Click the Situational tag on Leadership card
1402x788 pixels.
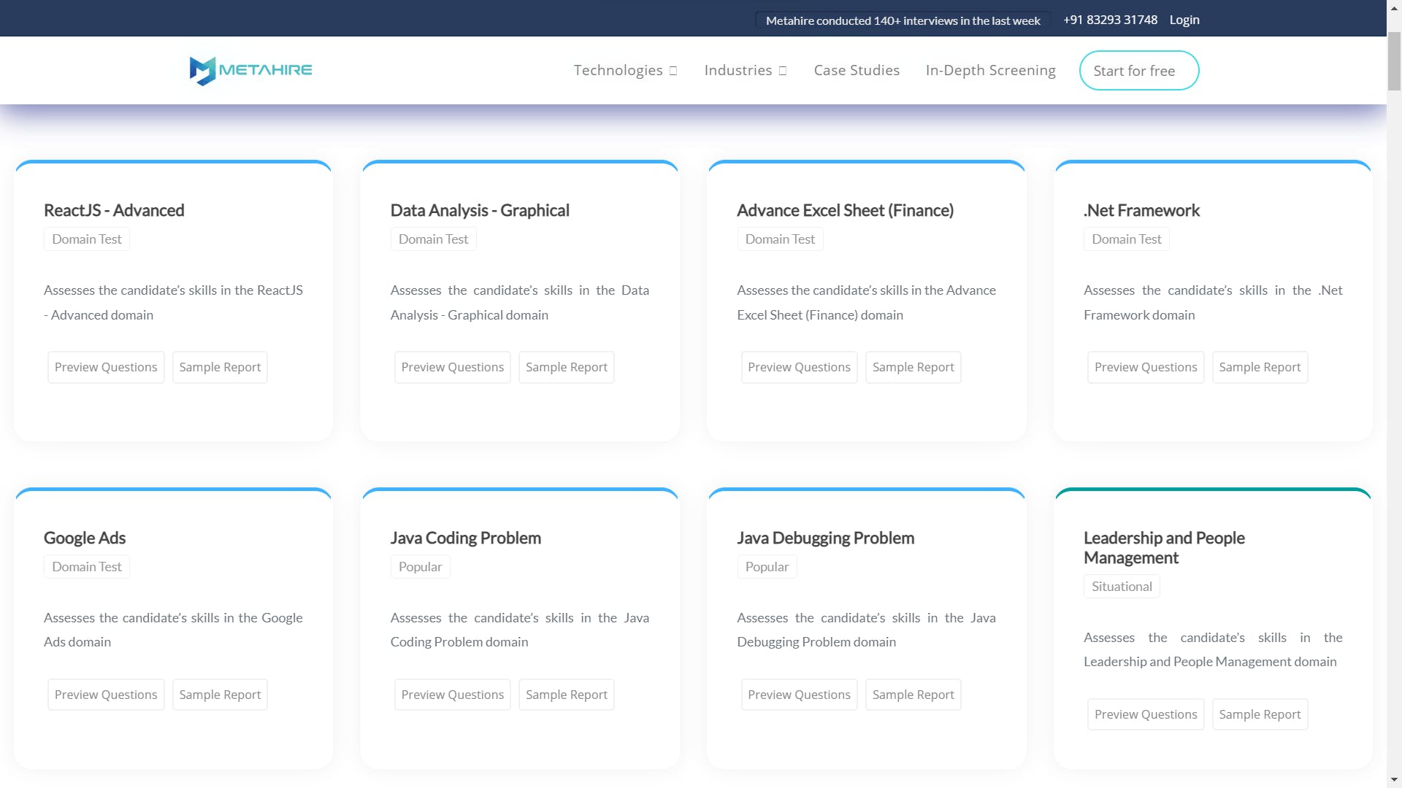point(1122,587)
